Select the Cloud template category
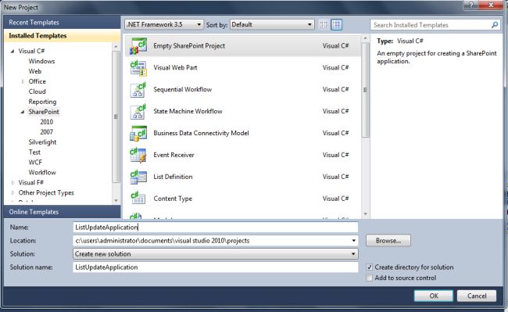The image size is (508, 312). (x=37, y=91)
